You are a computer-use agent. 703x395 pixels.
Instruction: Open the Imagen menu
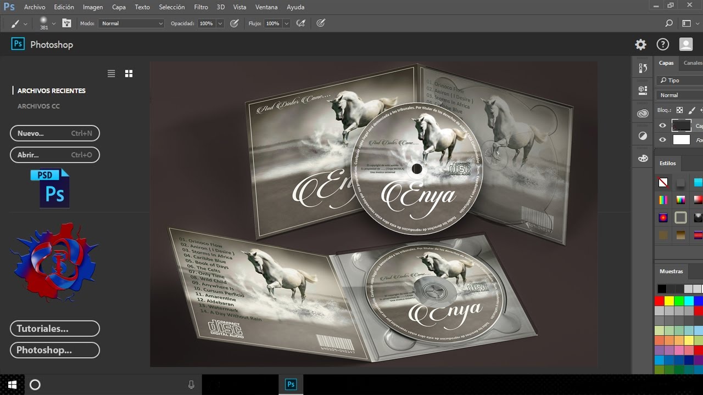tap(93, 7)
